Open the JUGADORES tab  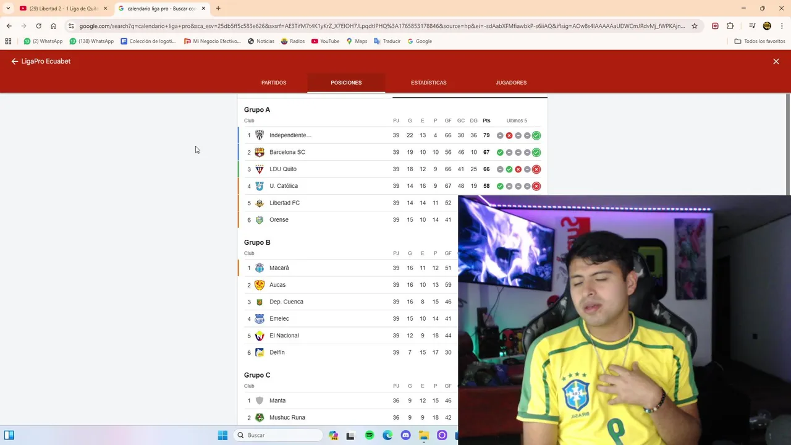point(511,83)
